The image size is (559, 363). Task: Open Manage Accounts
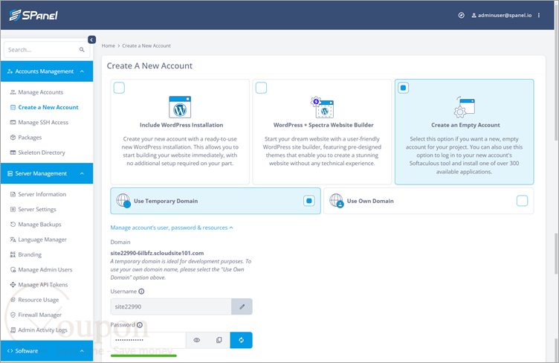point(40,92)
